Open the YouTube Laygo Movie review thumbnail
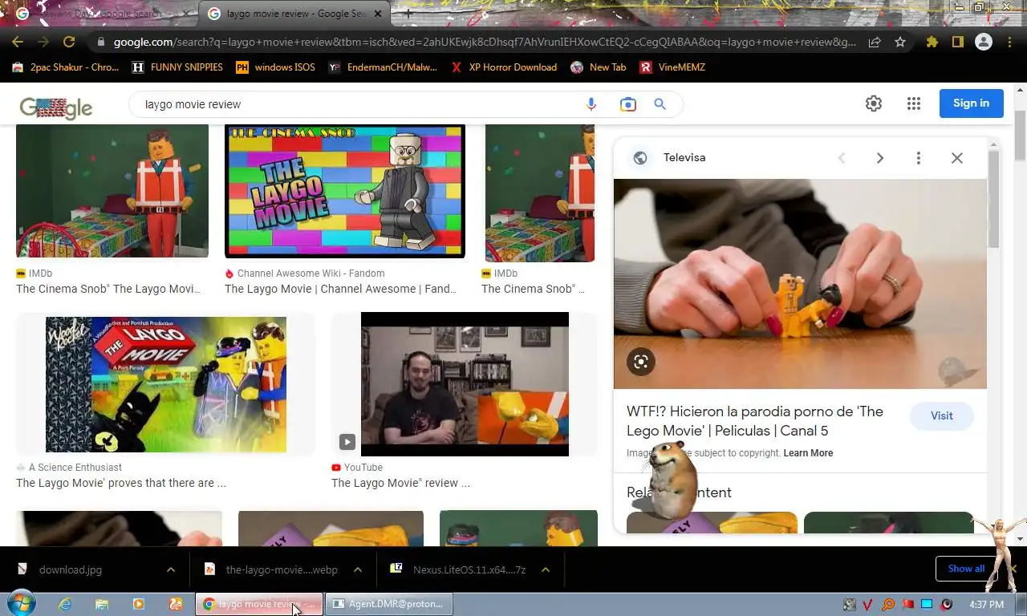 coord(465,384)
